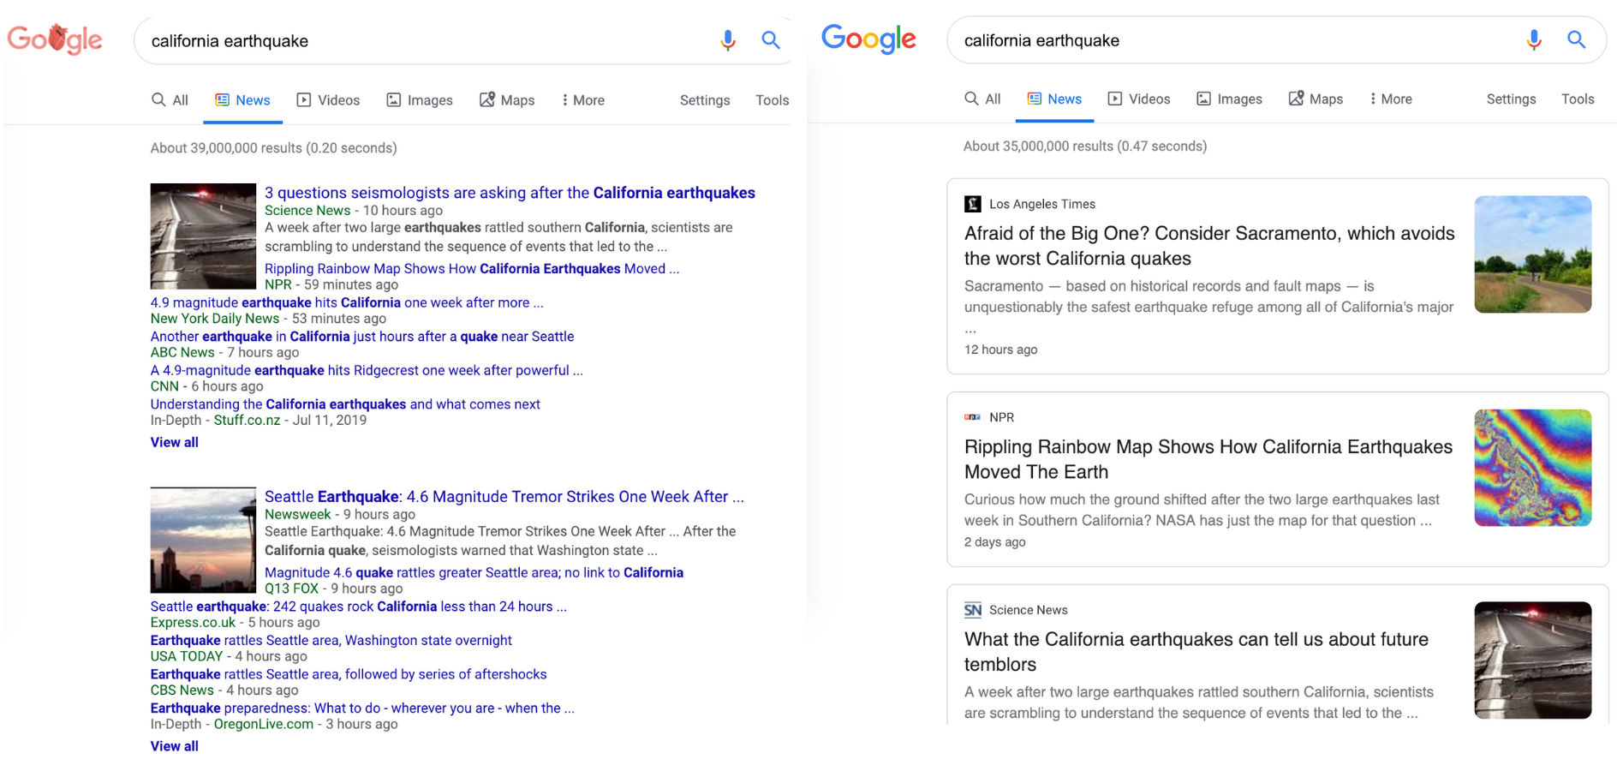This screenshot has height=765, width=1617.
Task: Click '2 days ago' timestamp
Action: pos(995,542)
